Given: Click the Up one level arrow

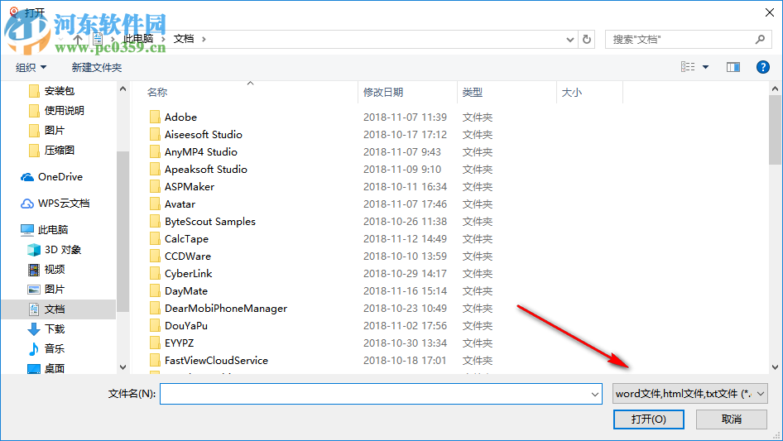Looking at the screenshot, I should (78, 39).
